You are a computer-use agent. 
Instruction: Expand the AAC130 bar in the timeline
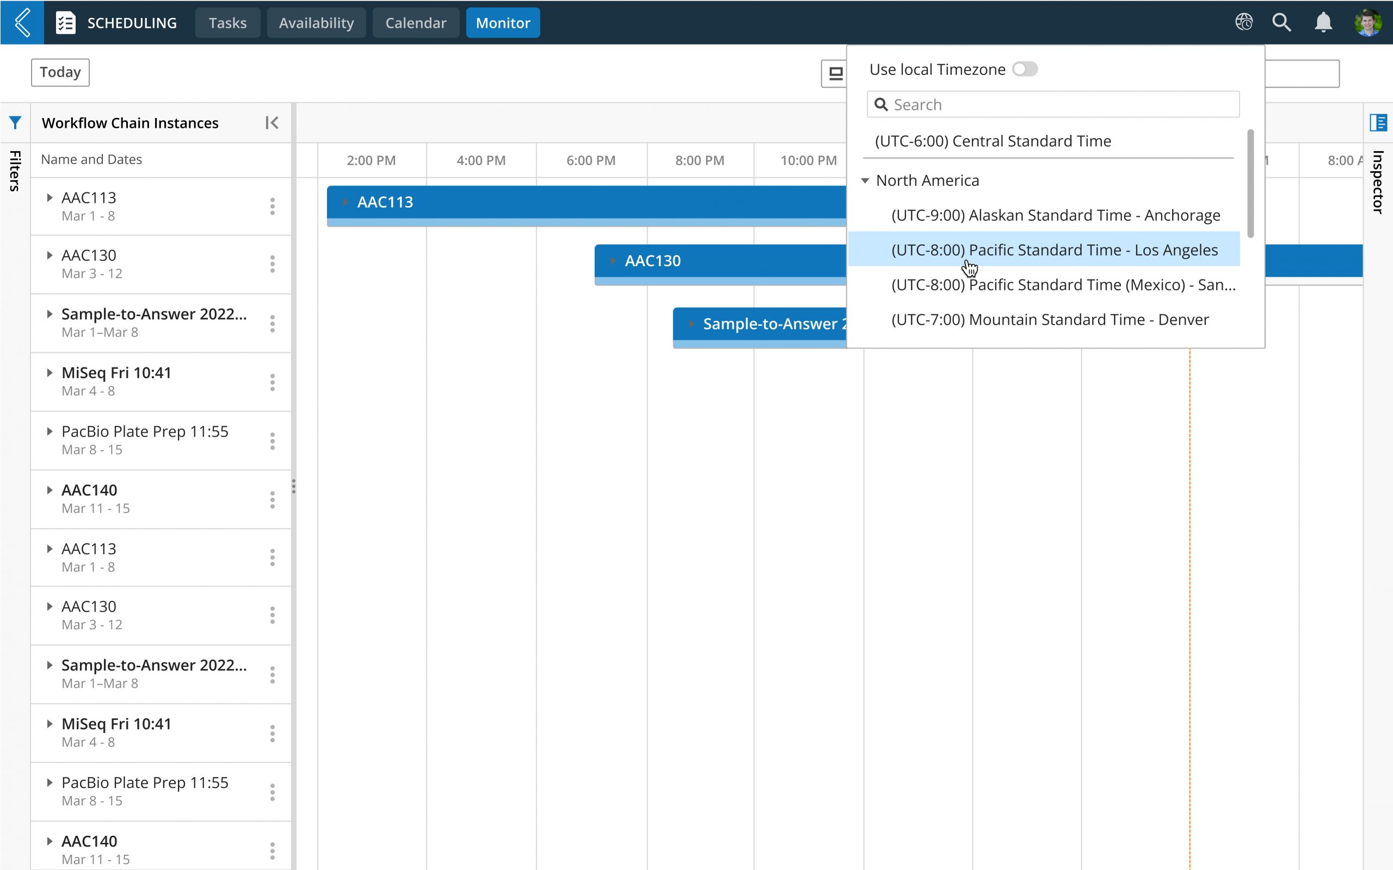tap(613, 260)
